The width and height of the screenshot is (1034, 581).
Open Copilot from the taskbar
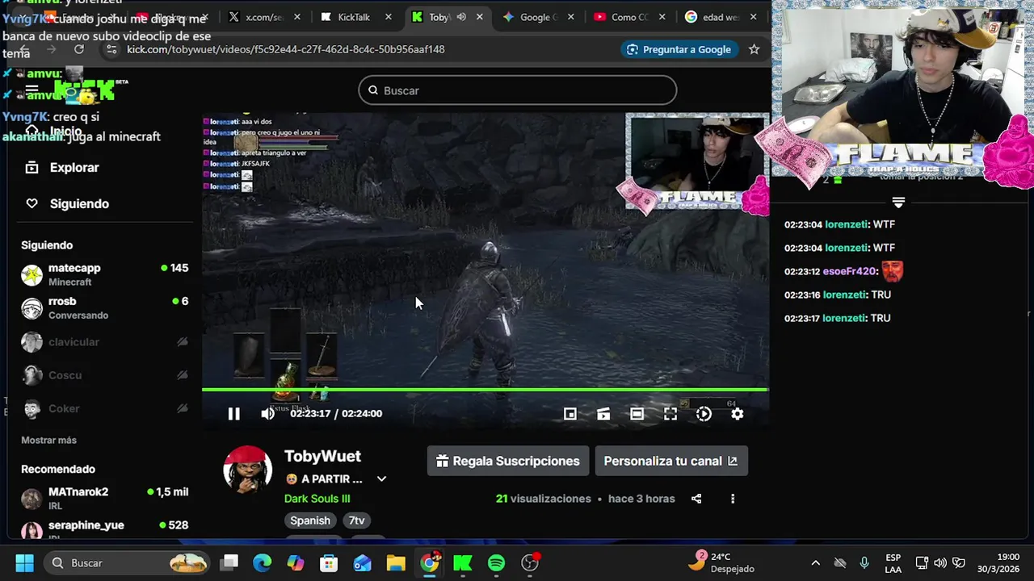tap(296, 562)
